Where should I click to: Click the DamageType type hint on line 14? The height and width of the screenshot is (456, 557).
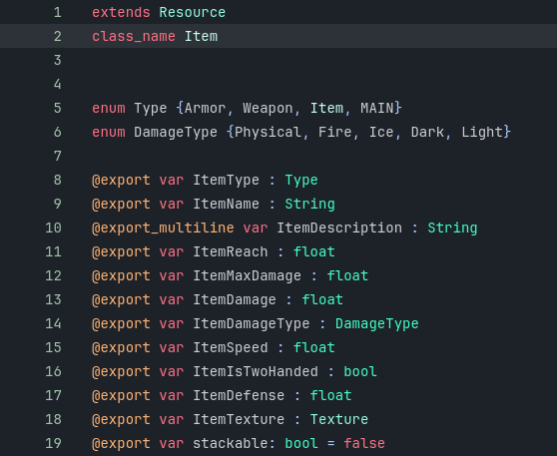click(x=377, y=323)
